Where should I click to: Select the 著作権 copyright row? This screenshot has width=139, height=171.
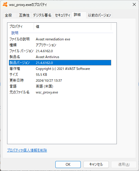point(60,69)
